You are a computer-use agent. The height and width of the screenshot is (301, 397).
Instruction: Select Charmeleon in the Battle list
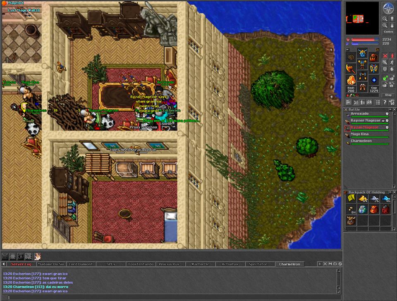pyautogui.click(x=367, y=142)
